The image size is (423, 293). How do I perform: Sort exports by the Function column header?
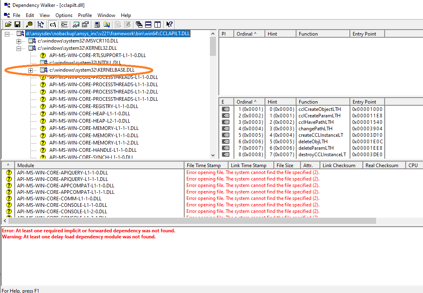(x=323, y=102)
